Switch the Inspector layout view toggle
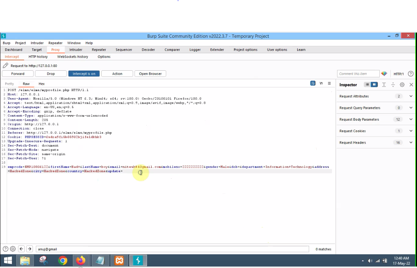Image resolution: width=417 pixels, height=268 pixels. [367, 84]
